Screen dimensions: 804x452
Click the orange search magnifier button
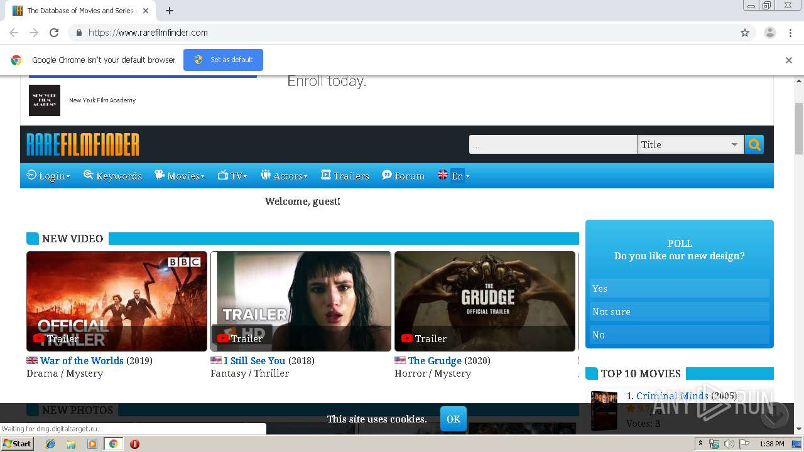point(754,144)
